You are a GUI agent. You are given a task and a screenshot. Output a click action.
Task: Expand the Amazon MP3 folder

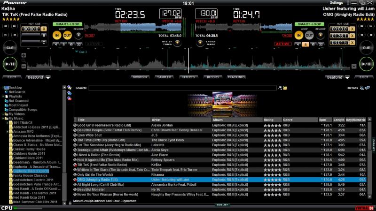tap(8, 132)
